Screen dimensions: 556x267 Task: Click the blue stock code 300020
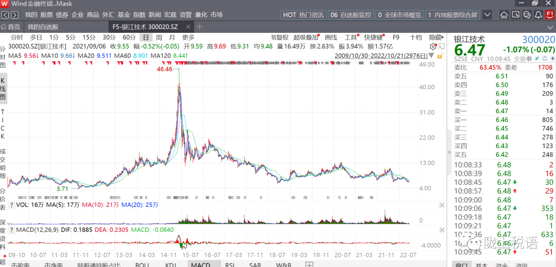(x=538, y=39)
